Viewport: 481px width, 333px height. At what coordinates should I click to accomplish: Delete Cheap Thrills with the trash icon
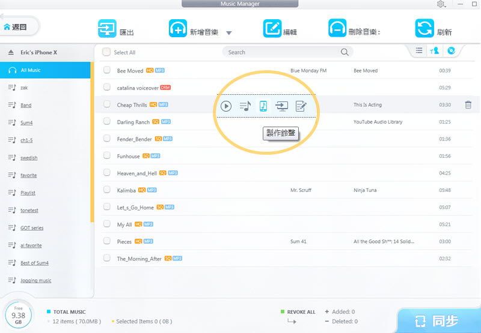[x=468, y=105]
